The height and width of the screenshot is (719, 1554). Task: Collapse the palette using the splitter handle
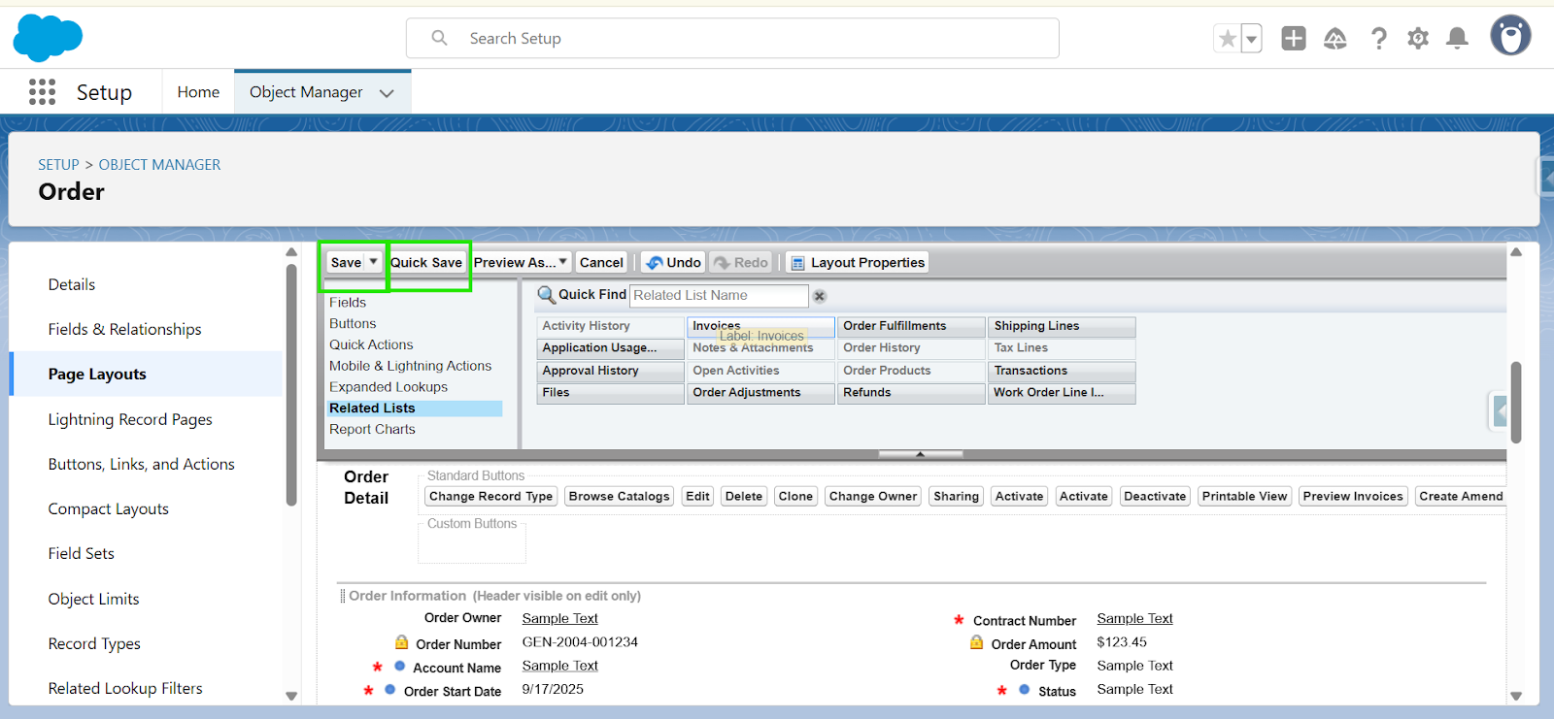(x=920, y=453)
